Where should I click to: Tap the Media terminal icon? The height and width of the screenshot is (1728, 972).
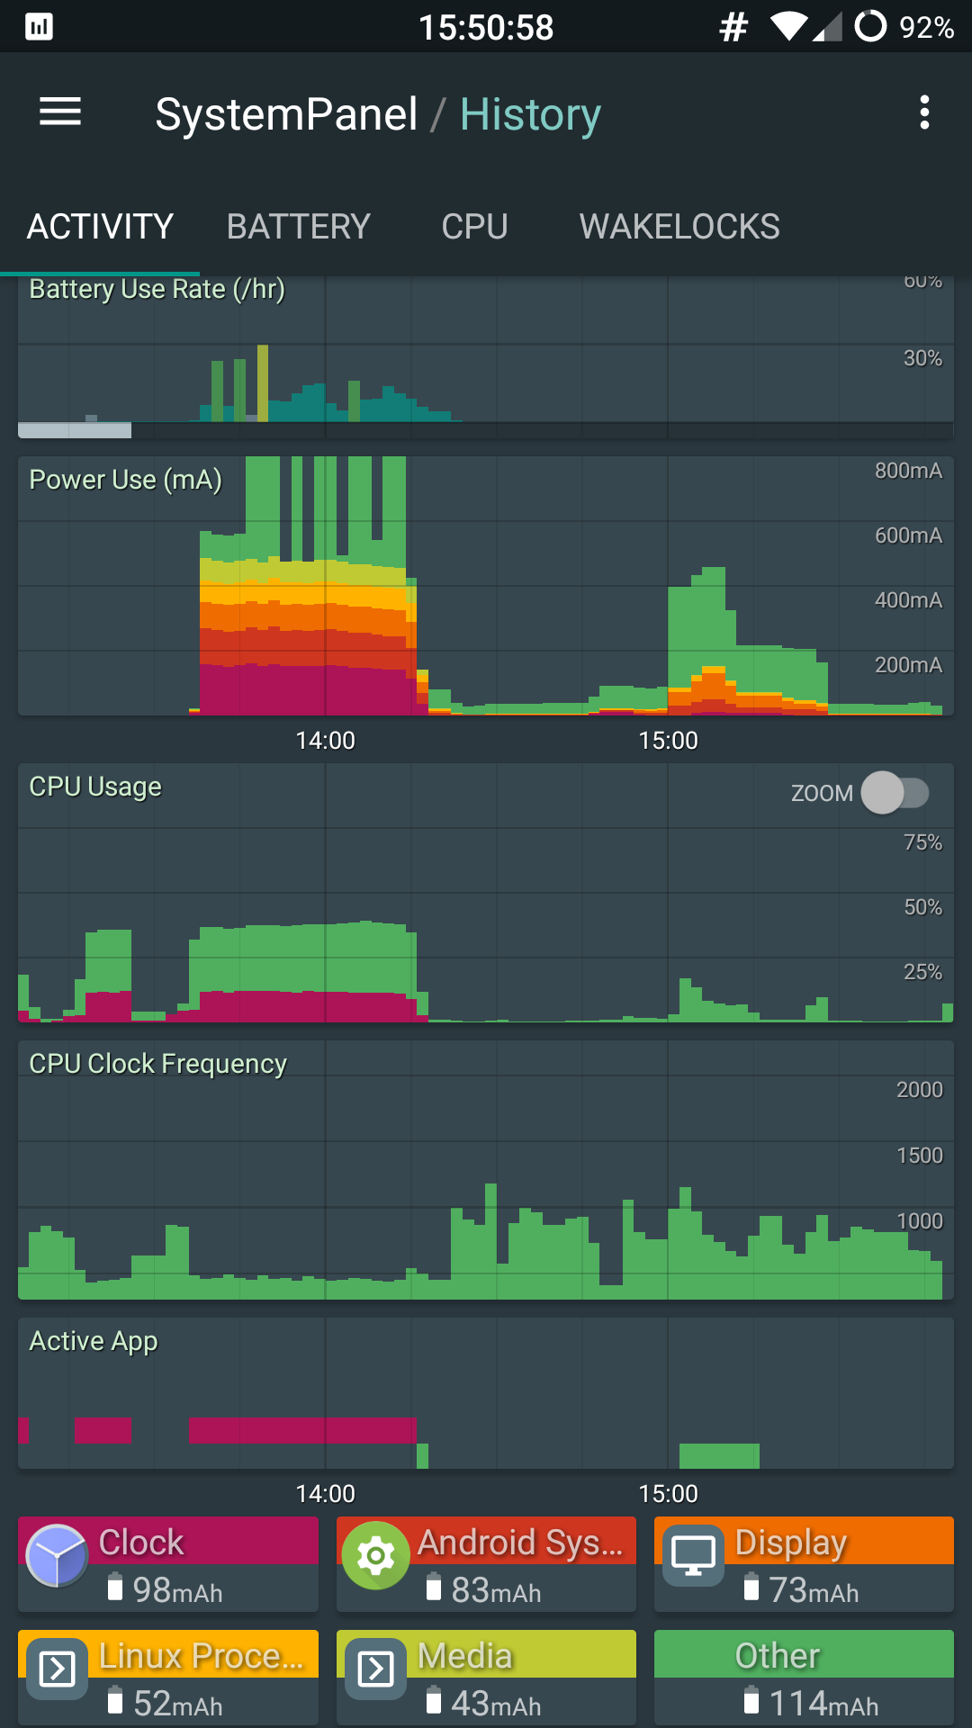375,1669
